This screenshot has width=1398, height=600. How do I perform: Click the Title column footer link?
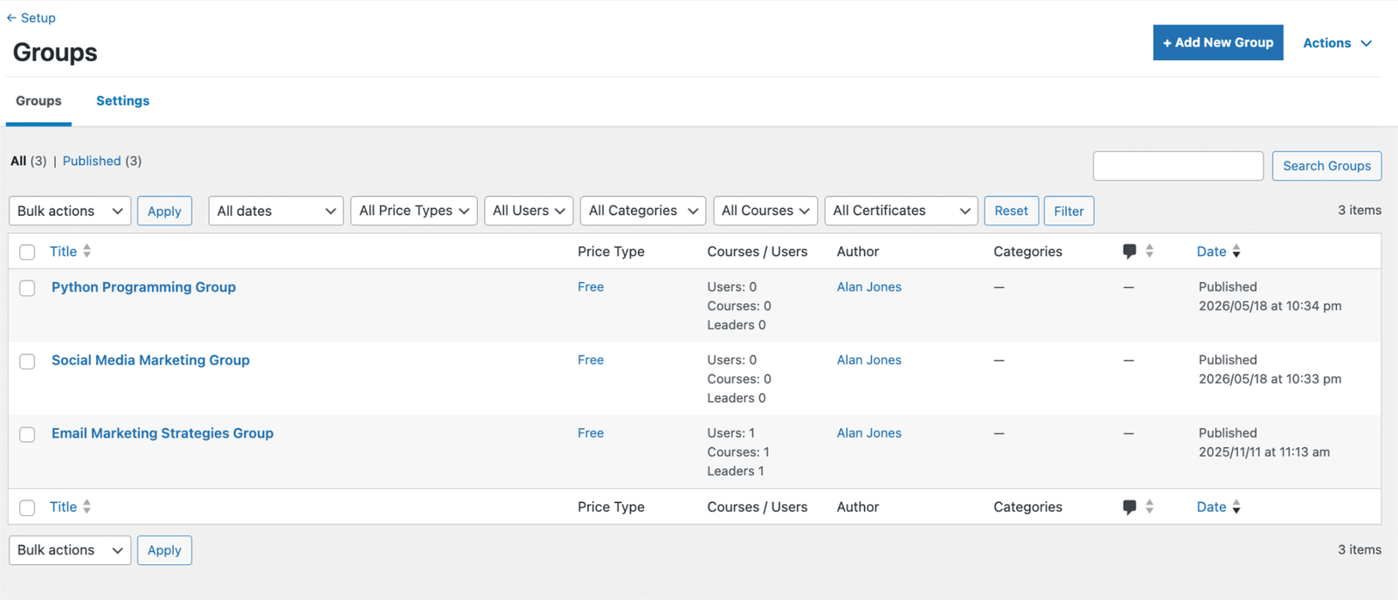point(63,507)
